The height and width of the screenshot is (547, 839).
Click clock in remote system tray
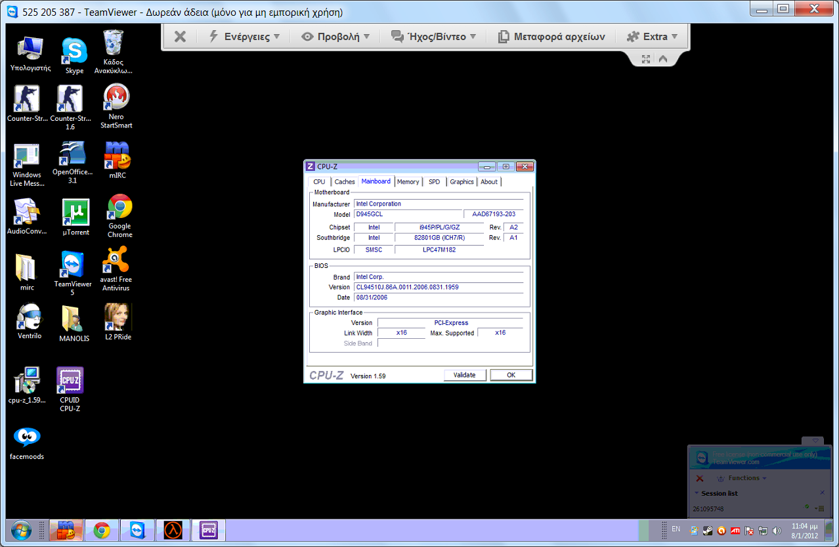[x=805, y=531]
